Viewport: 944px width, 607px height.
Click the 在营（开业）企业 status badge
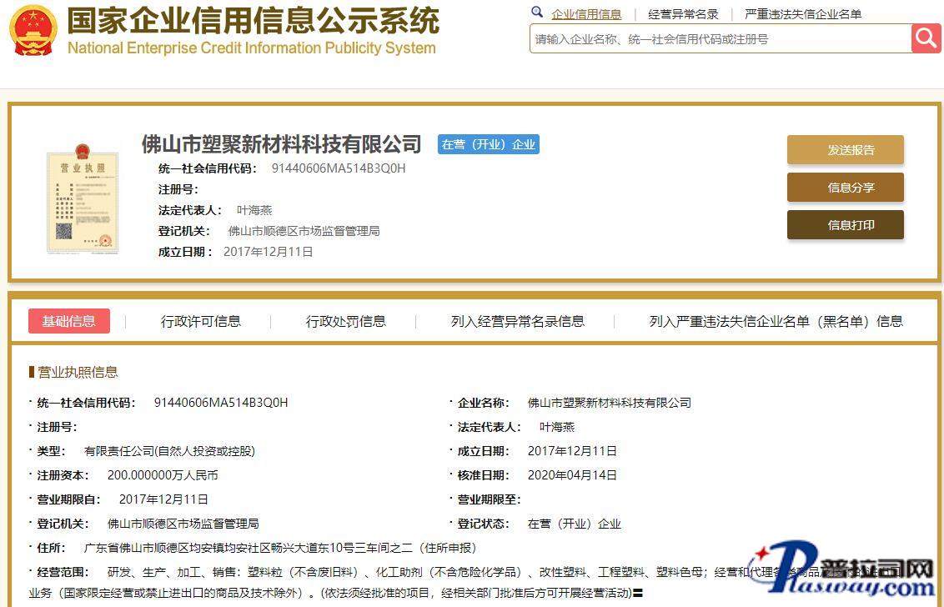[489, 144]
